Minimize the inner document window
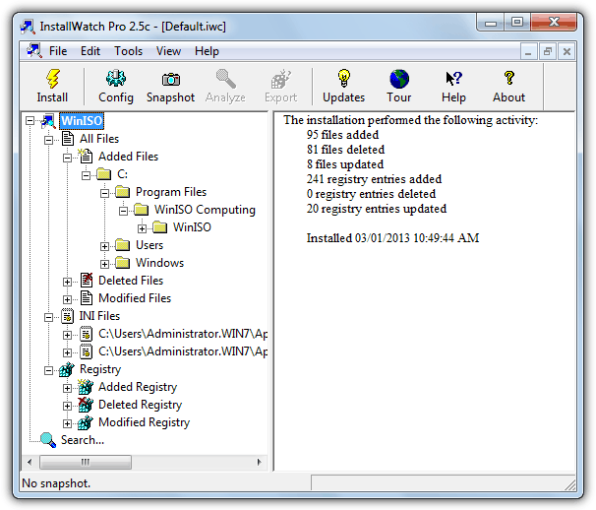 tap(528, 51)
